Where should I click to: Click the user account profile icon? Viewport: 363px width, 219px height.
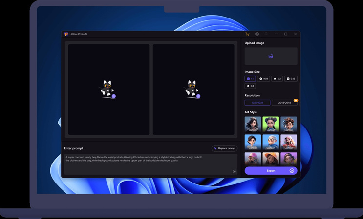257,34
